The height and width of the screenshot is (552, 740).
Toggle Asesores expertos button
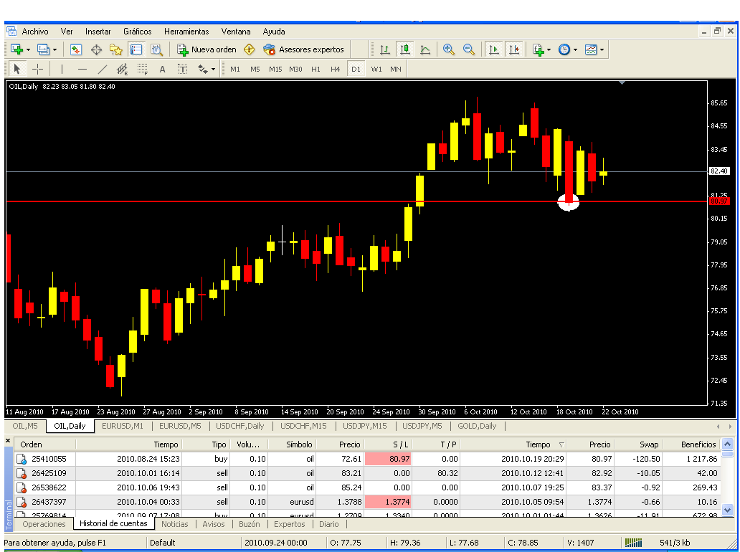click(303, 49)
